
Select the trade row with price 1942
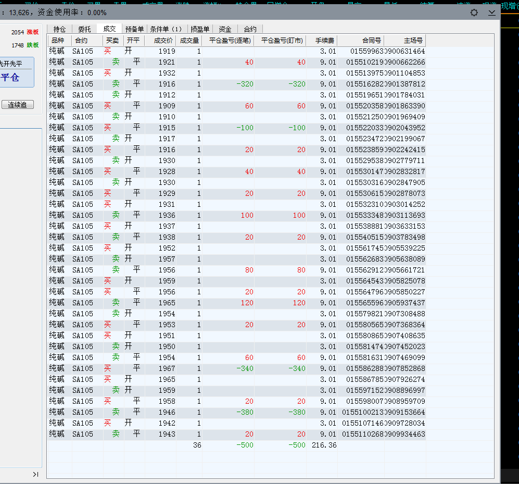tap(237, 423)
